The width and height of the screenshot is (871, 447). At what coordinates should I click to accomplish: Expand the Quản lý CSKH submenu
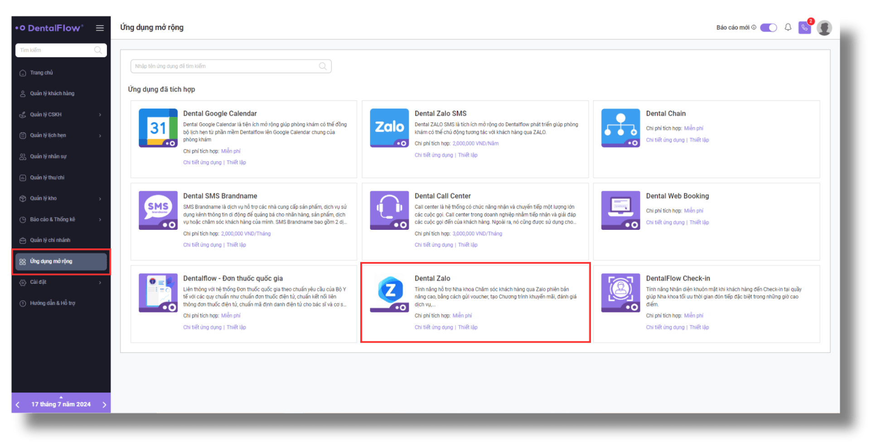tap(100, 115)
